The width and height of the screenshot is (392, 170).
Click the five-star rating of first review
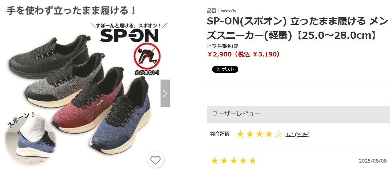tap(234, 161)
